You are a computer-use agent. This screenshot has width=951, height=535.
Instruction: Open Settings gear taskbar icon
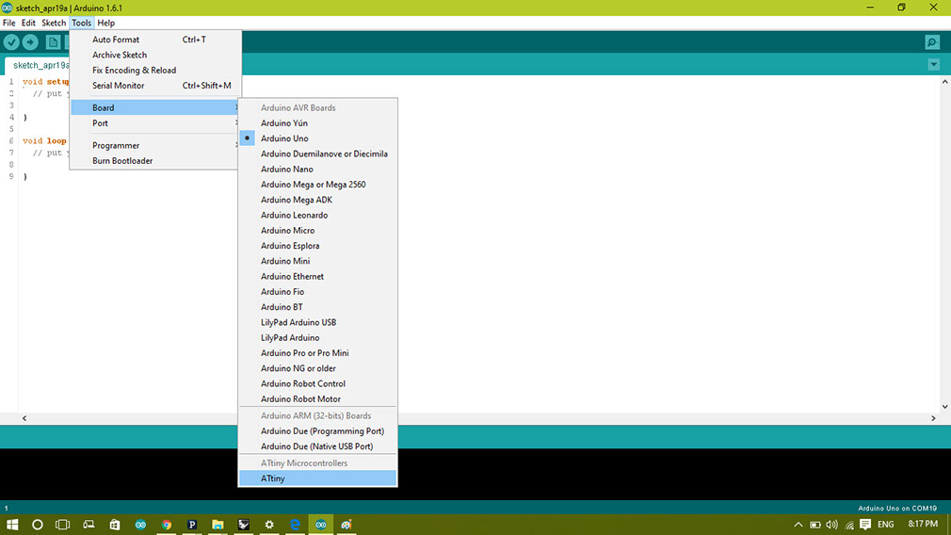pyautogui.click(x=269, y=525)
